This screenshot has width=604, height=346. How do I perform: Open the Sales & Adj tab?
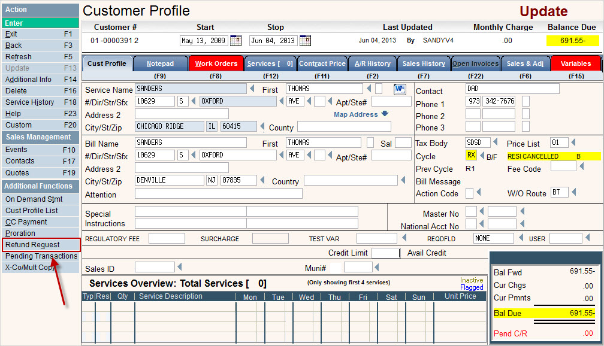525,63
